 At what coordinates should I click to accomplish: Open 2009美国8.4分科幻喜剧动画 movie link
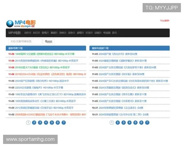tap(51, 115)
